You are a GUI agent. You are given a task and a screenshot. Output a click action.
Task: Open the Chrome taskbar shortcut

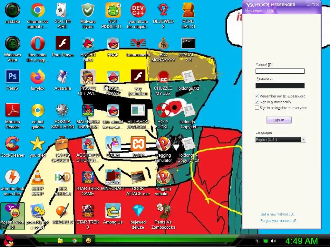[x=74, y=241]
